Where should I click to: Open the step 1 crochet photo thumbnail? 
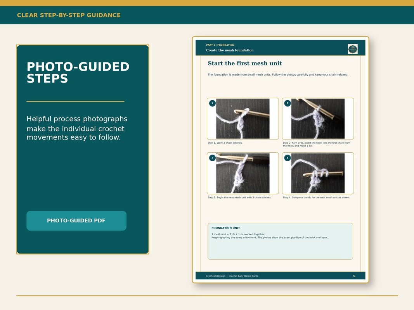click(x=243, y=119)
